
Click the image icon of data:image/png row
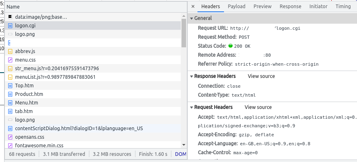pyautogui.click(x=10, y=17)
